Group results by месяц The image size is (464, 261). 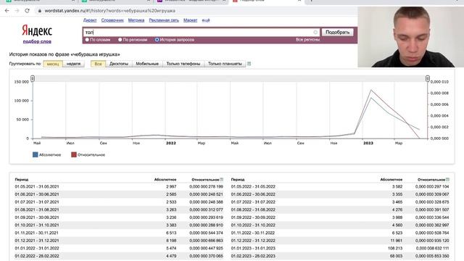[53, 64]
